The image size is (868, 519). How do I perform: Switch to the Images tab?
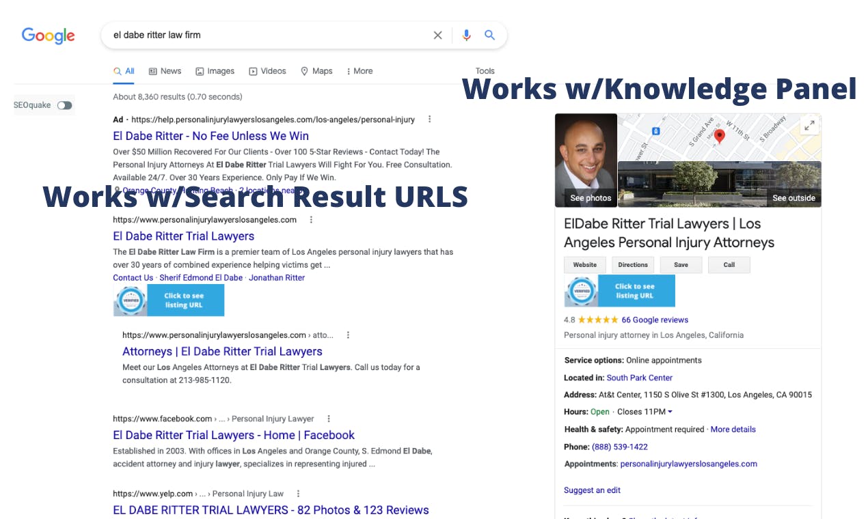point(215,71)
